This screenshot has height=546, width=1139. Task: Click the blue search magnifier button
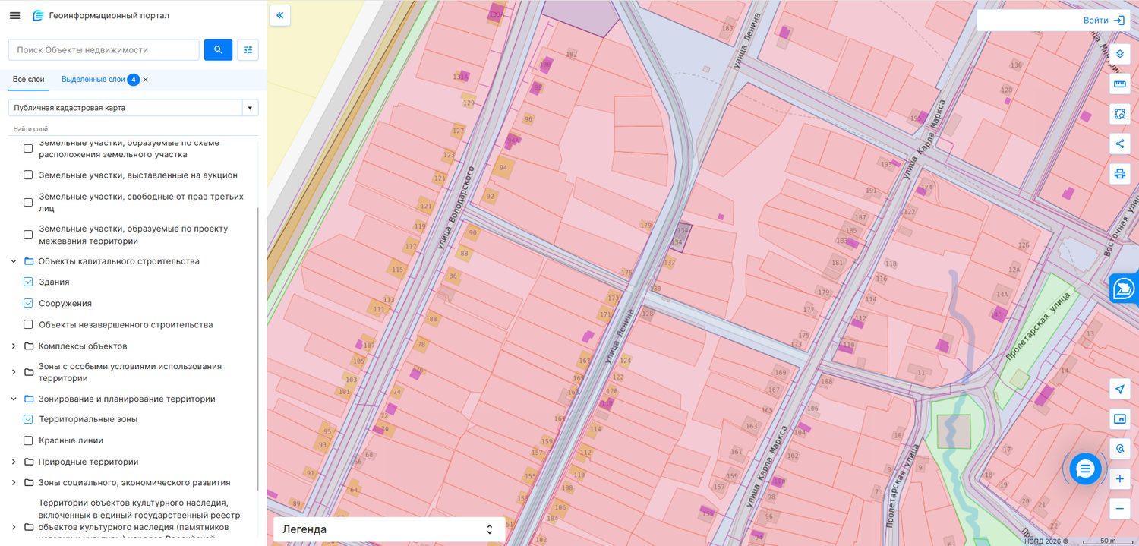pos(218,50)
